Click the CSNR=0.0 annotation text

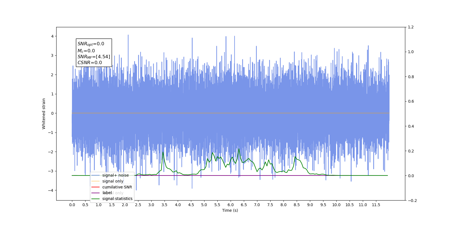click(x=90, y=63)
